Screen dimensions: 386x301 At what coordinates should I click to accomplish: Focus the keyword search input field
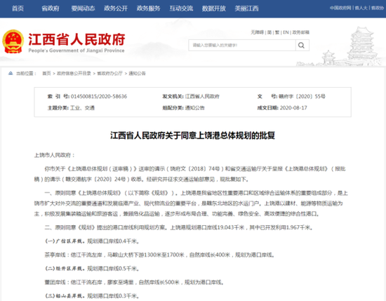[x=242, y=46]
